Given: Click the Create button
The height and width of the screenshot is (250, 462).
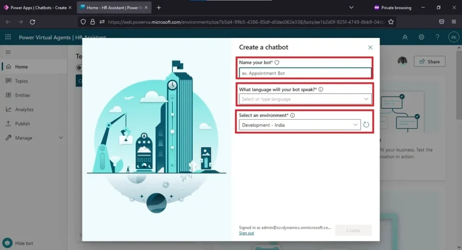Looking at the screenshot, I should click(x=353, y=230).
